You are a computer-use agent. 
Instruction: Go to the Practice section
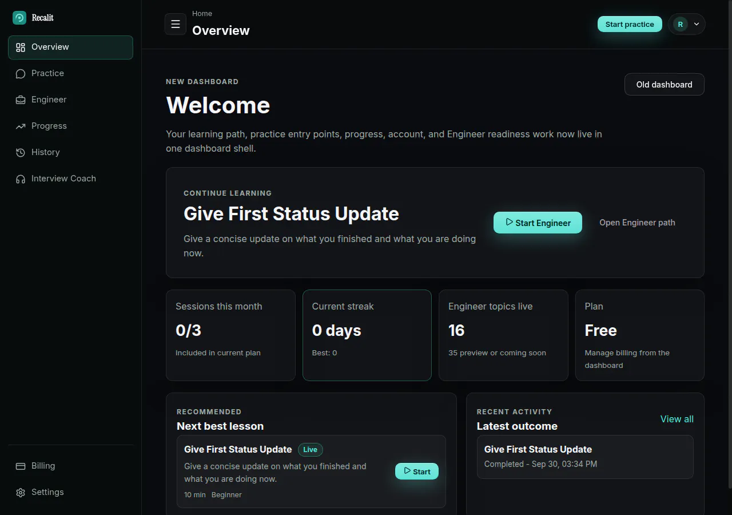click(70, 73)
